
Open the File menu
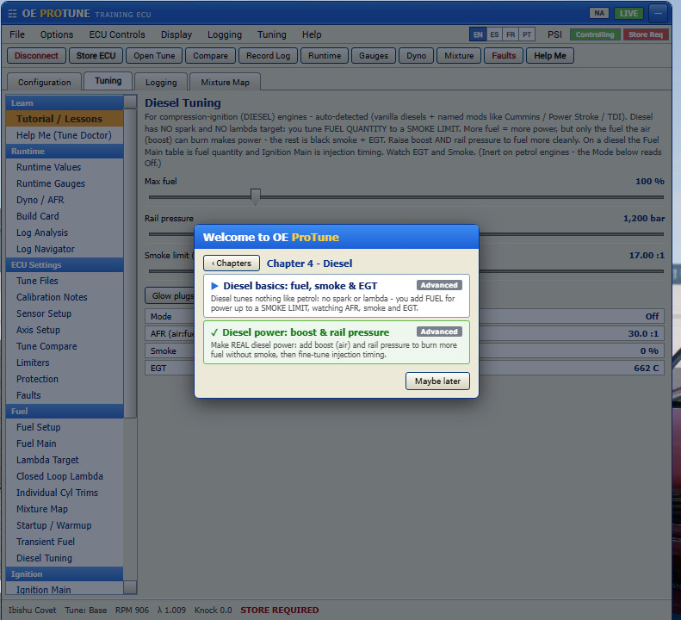point(17,34)
